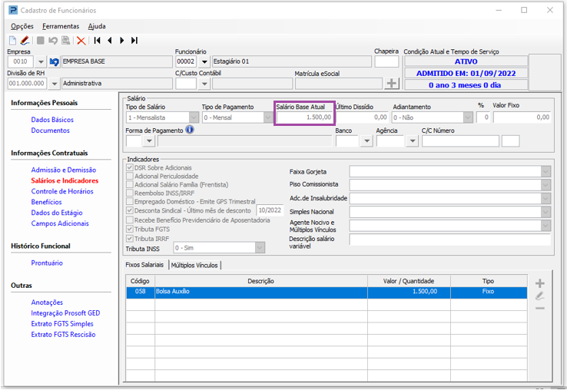Open the Dados Básicos link
Screen dimensions: 567x390
tap(52, 120)
